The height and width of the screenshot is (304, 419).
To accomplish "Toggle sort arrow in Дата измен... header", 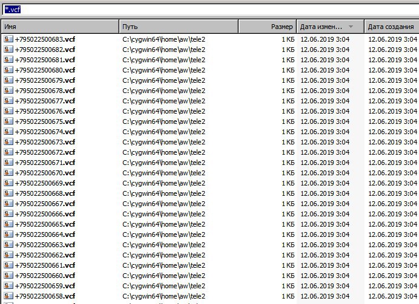I will pyautogui.click(x=351, y=27).
